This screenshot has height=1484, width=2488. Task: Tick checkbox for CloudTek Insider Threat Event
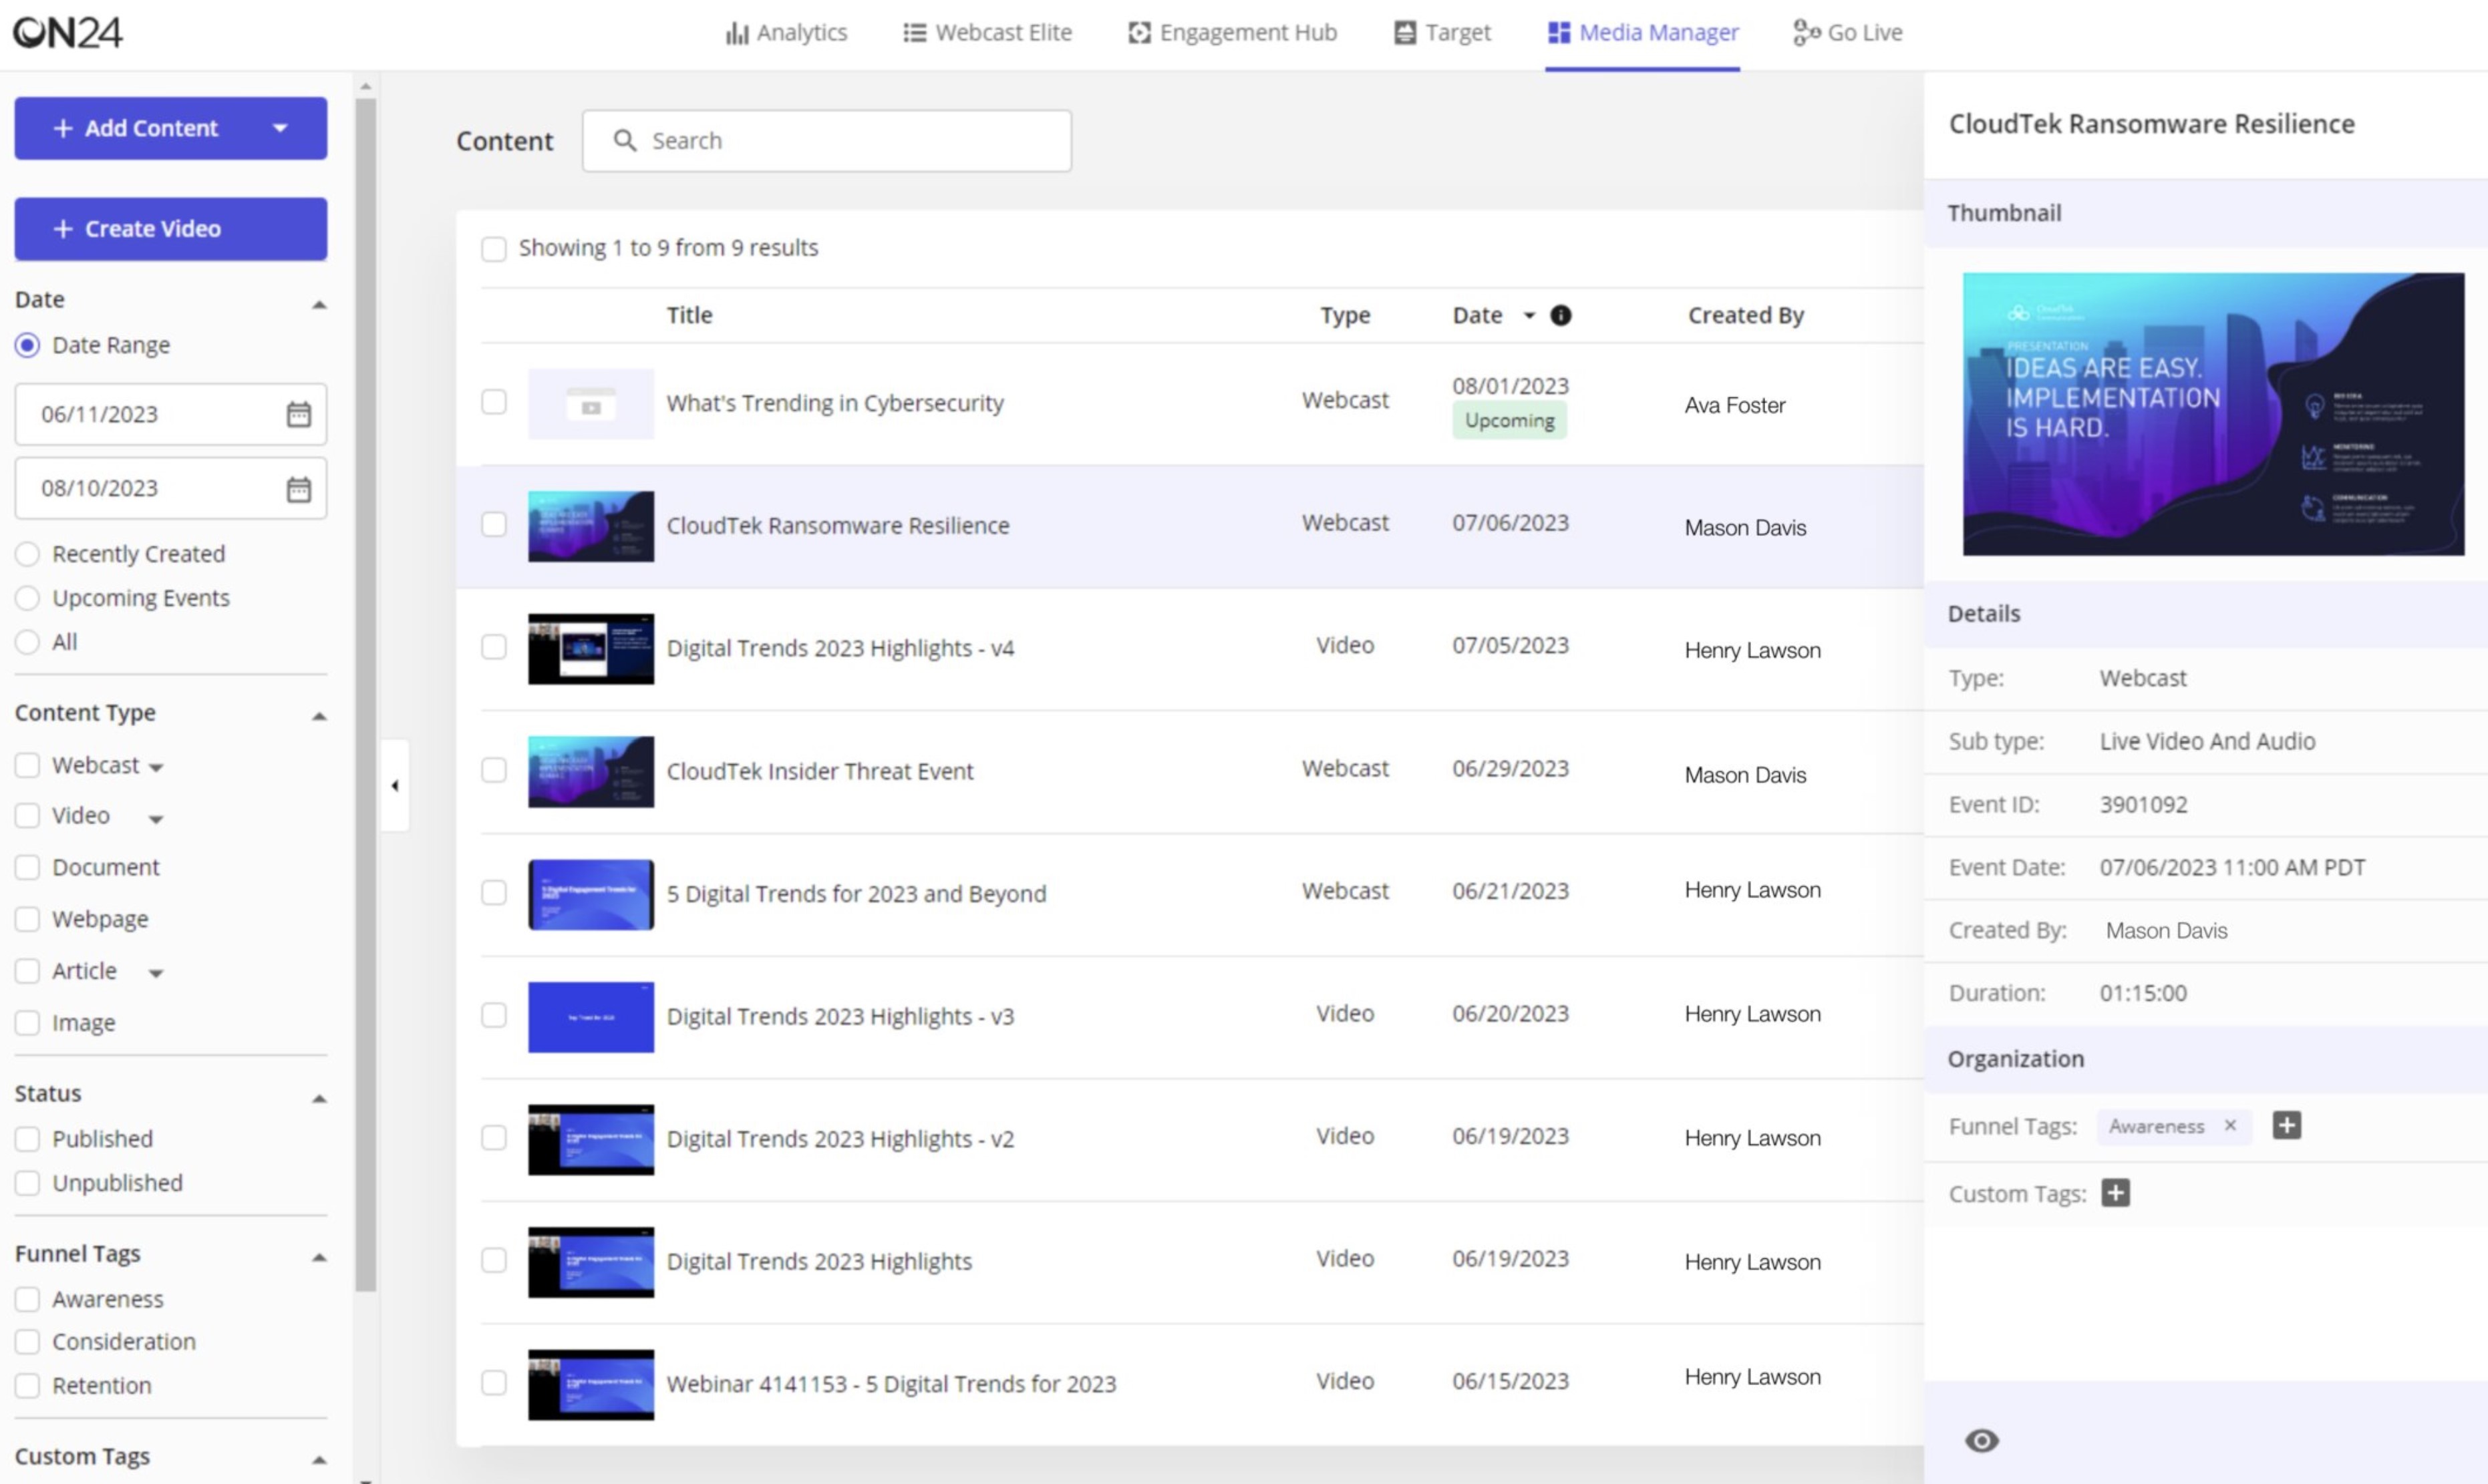493,770
